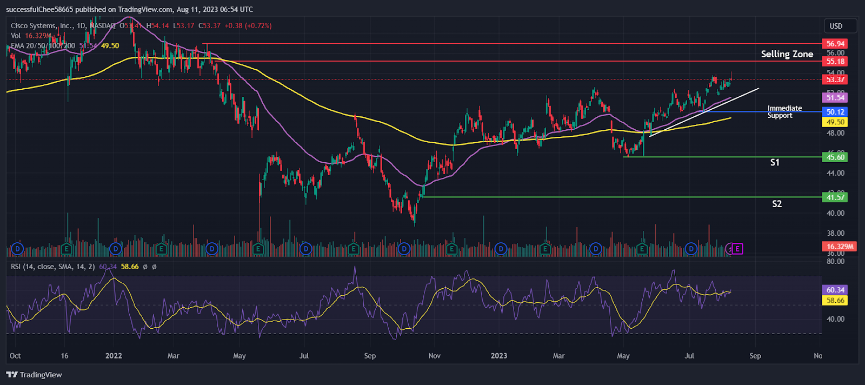
Task: Open the dividend marker in April 2022
Action: pos(212,249)
